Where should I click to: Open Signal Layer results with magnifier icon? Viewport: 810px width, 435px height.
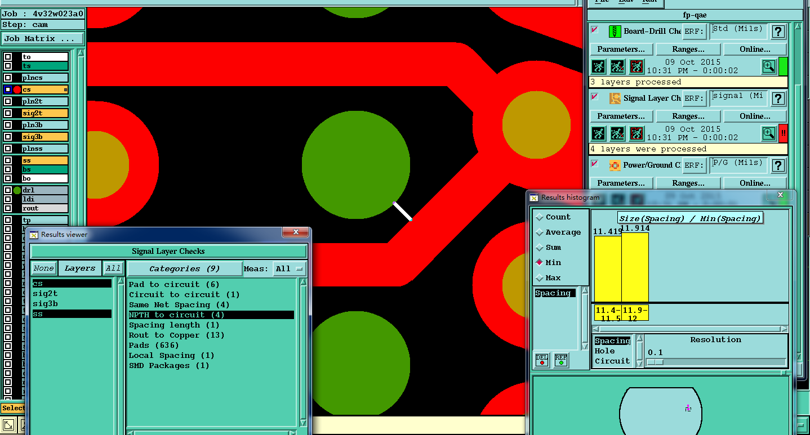[x=768, y=133]
